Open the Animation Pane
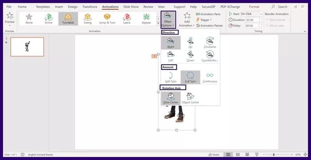The image size is (311, 160). pyautogui.click(x=208, y=14)
